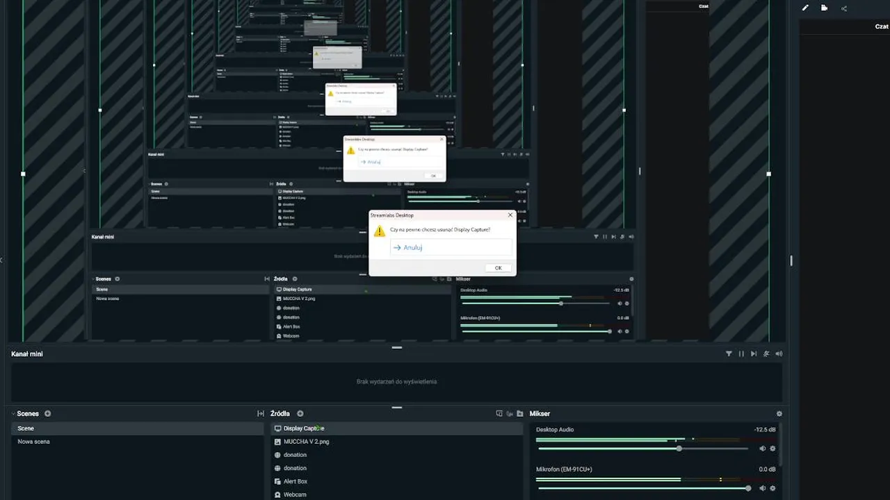Click the middle icon in the Źródła header icons
The height and width of the screenshot is (500, 890).
point(510,413)
